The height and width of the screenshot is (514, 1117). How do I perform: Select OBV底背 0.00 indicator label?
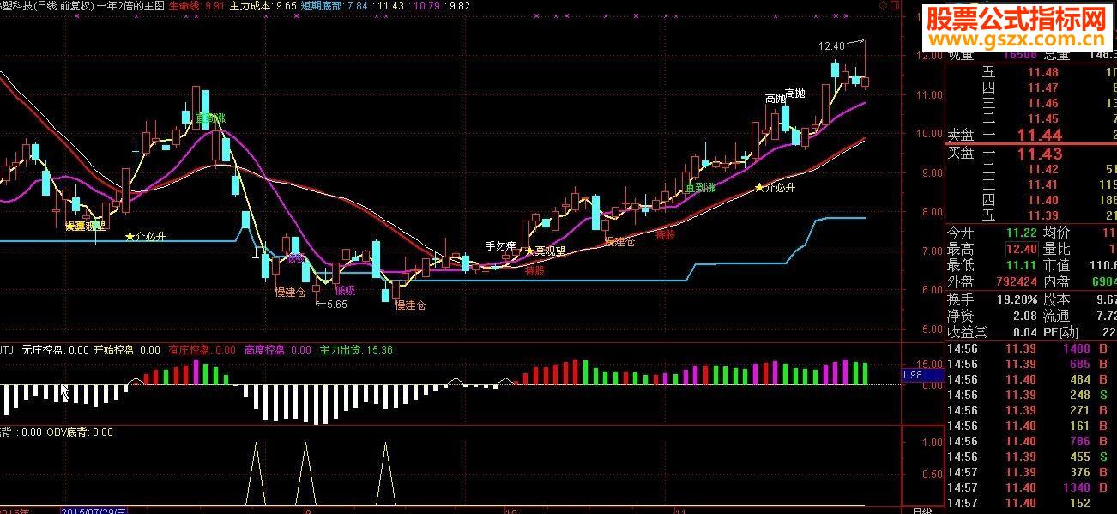tap(80, 432)
